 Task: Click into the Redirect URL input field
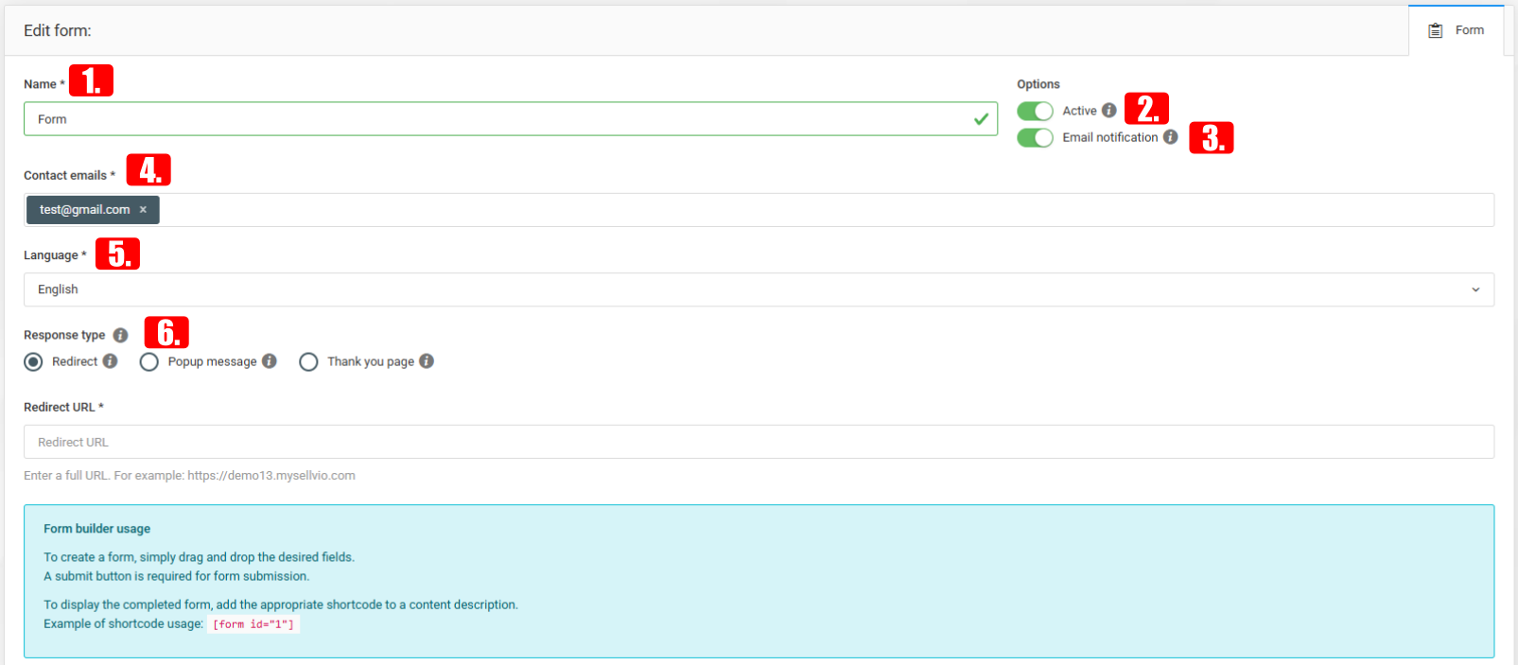[x=759, y=442]
